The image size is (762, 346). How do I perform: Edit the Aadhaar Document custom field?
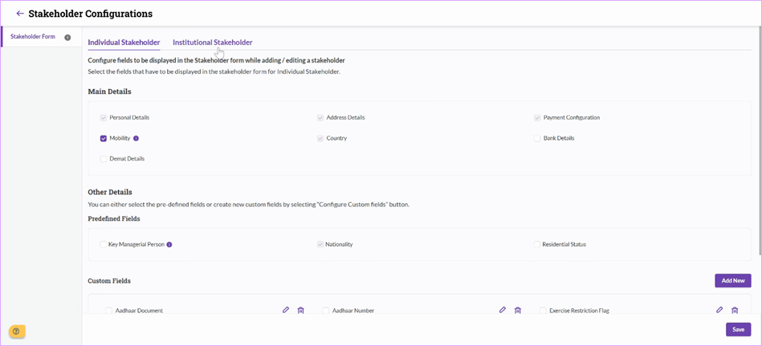(x=286, y=310)
